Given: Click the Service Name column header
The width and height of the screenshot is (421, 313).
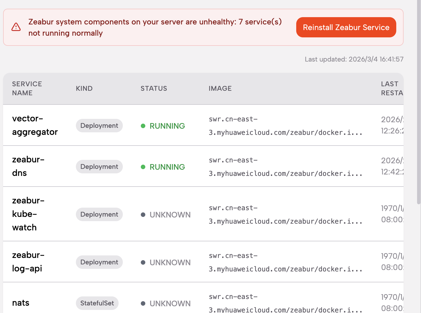Looking at the screenshot, I should 27,88.
